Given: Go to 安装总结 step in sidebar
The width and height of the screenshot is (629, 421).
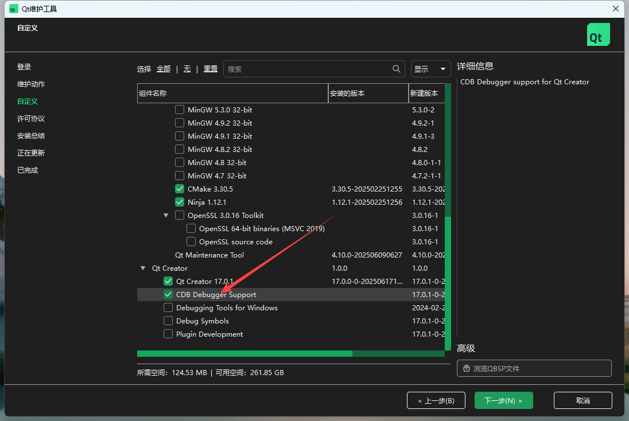Looking at the screenshot, I should (31, 136).
